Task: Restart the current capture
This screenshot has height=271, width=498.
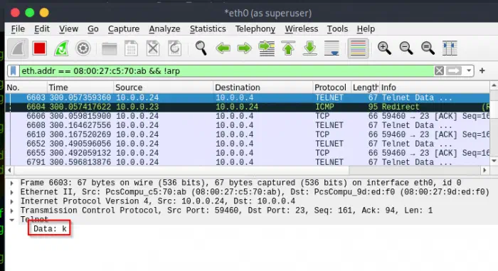Action: coord(61,48)
